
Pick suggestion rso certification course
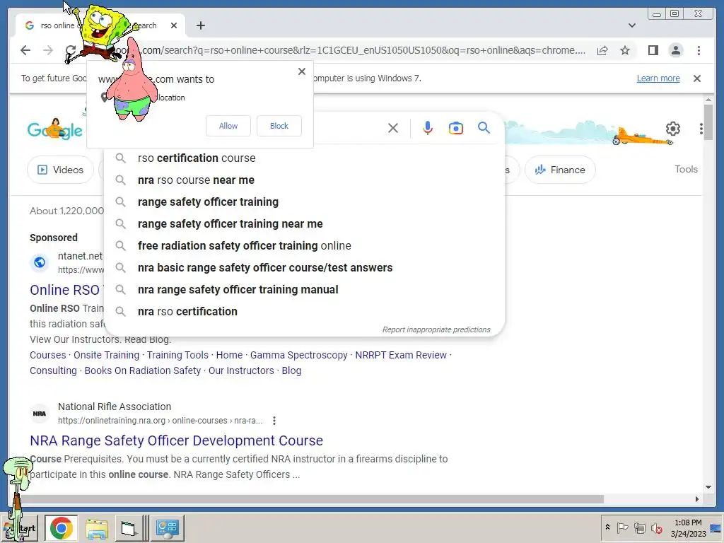[x=305, y=158]
